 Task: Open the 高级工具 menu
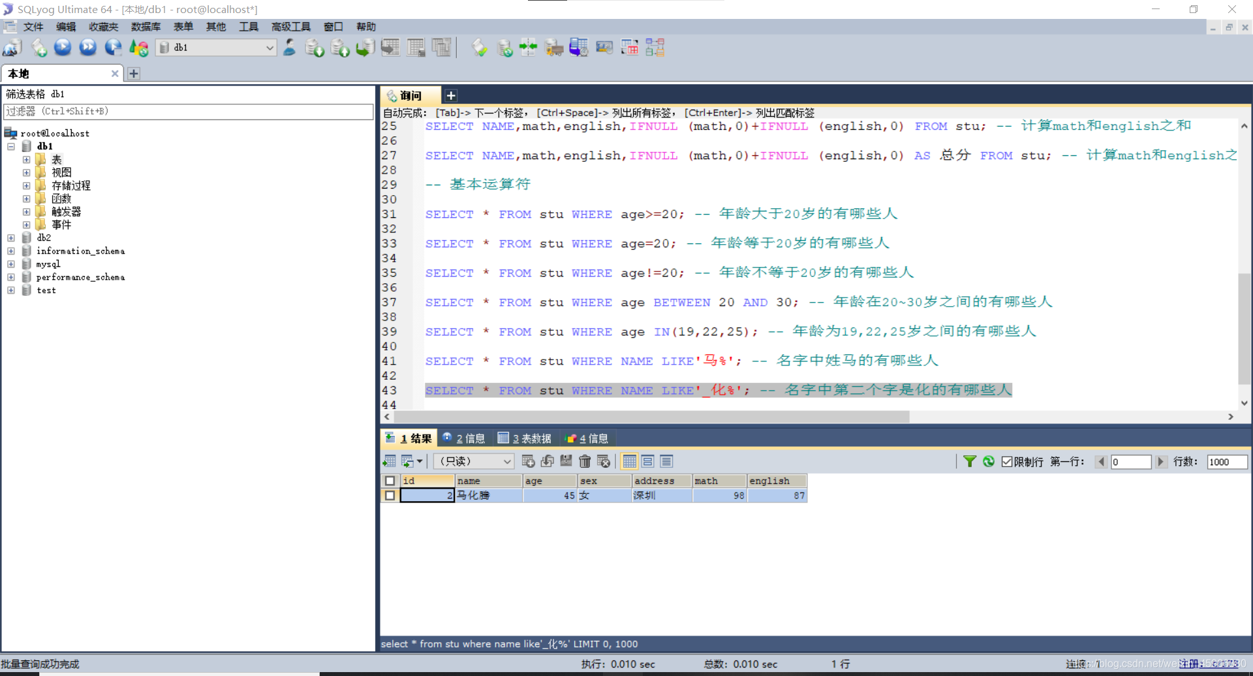point(291,27)
